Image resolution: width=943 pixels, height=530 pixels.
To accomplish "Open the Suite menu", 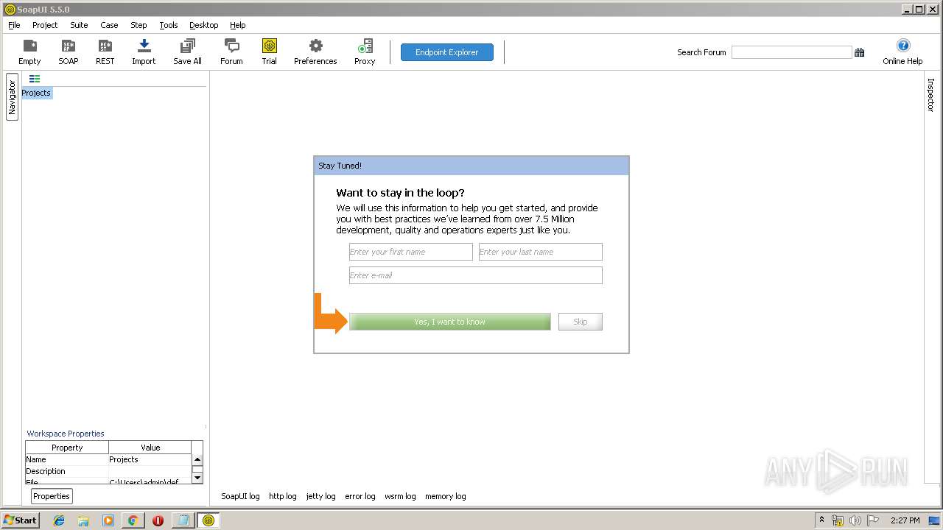I will coord(79,25).
